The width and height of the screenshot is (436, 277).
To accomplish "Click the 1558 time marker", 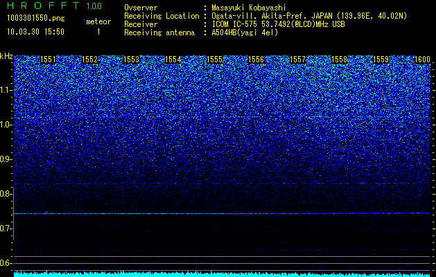I will 340,60.
